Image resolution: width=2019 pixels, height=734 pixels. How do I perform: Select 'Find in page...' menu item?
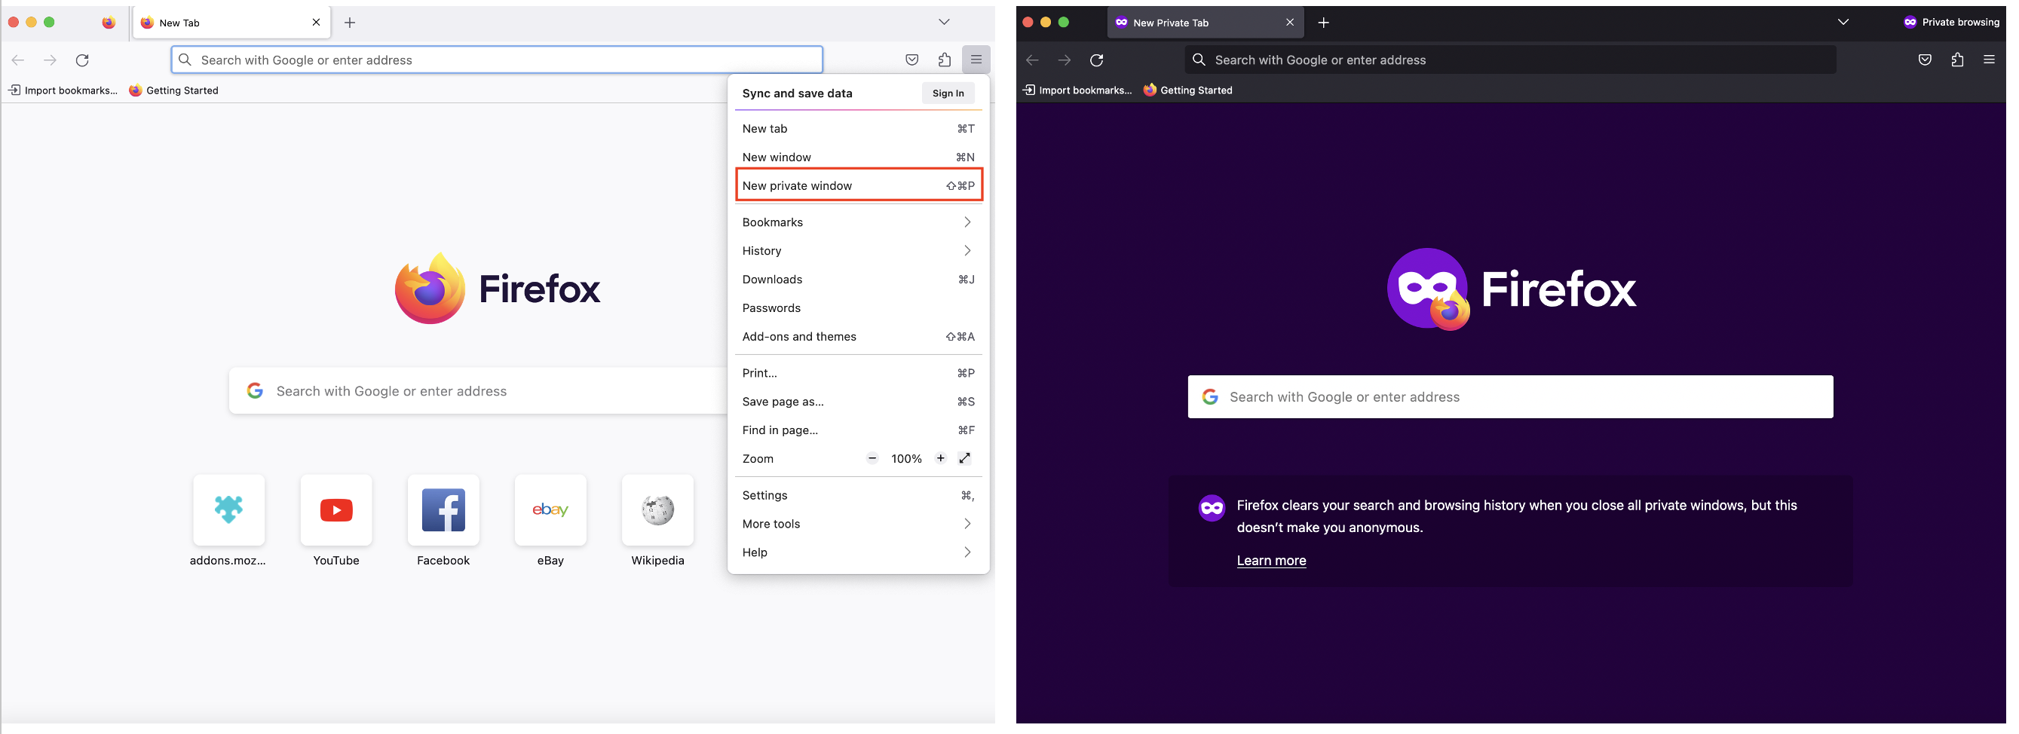pos(858,430)
